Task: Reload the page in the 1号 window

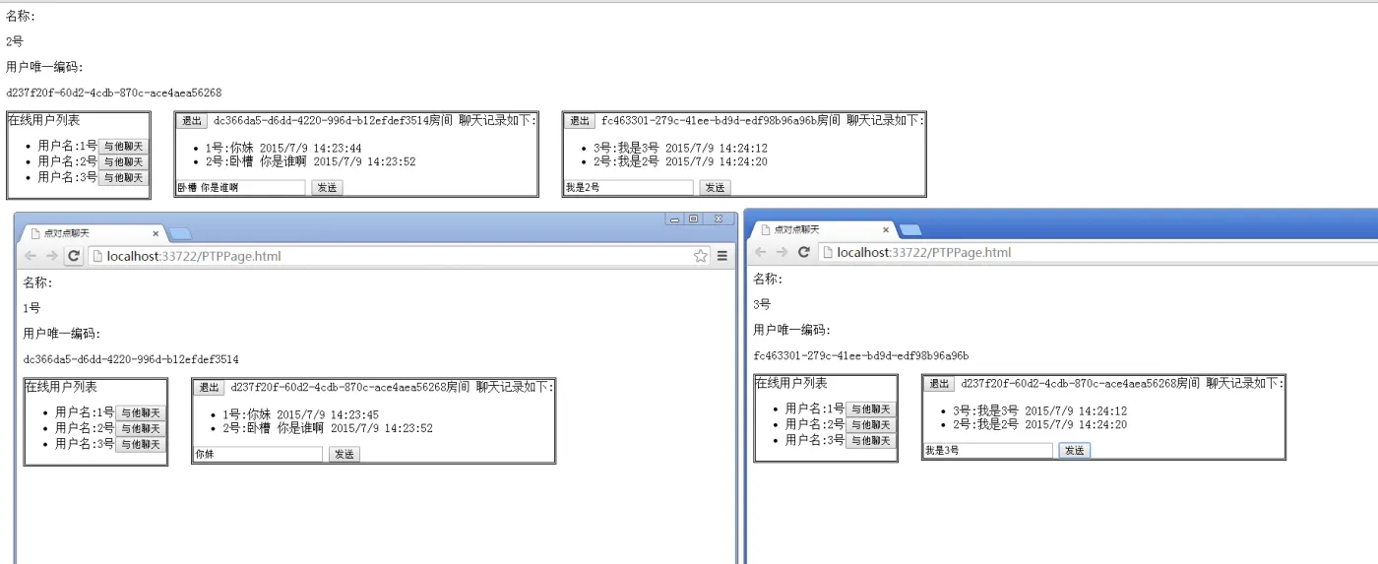Action: (x=74, y=256)
